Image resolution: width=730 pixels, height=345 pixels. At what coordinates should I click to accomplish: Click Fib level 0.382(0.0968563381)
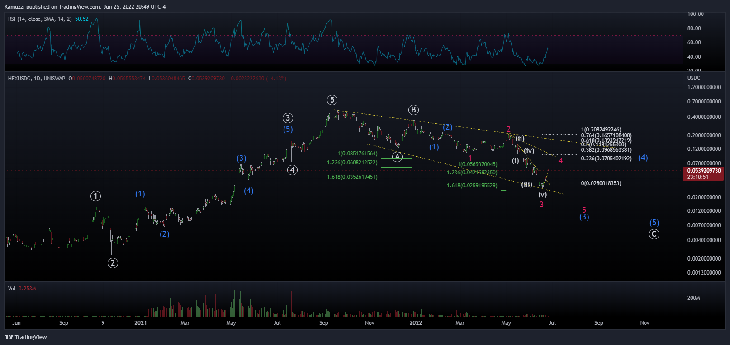click(x=607, y=150)
